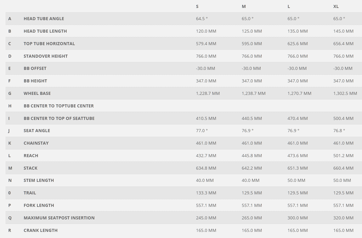Click the WHEEL BASE row label
This screenshot has width=362, height=238.
37,93
